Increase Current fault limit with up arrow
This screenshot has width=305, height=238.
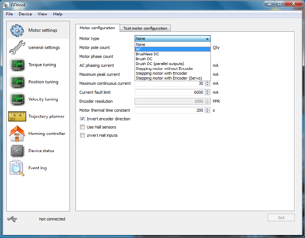[207, 91]
